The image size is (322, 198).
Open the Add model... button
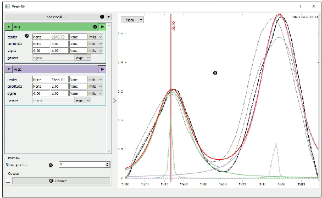(58, 17)
